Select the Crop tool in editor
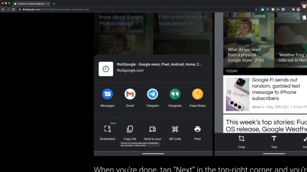 (241, 139)
